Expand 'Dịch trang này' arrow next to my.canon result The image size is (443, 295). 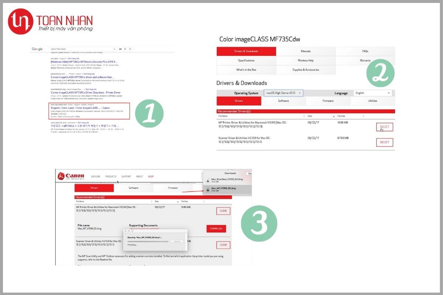[x=67, y=59]
